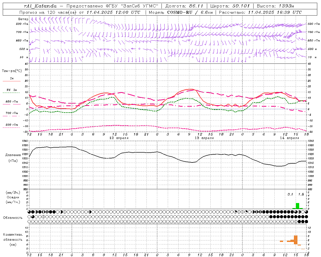
Task: Click the 2м temperature legend entry
Action: click(12, 79)
